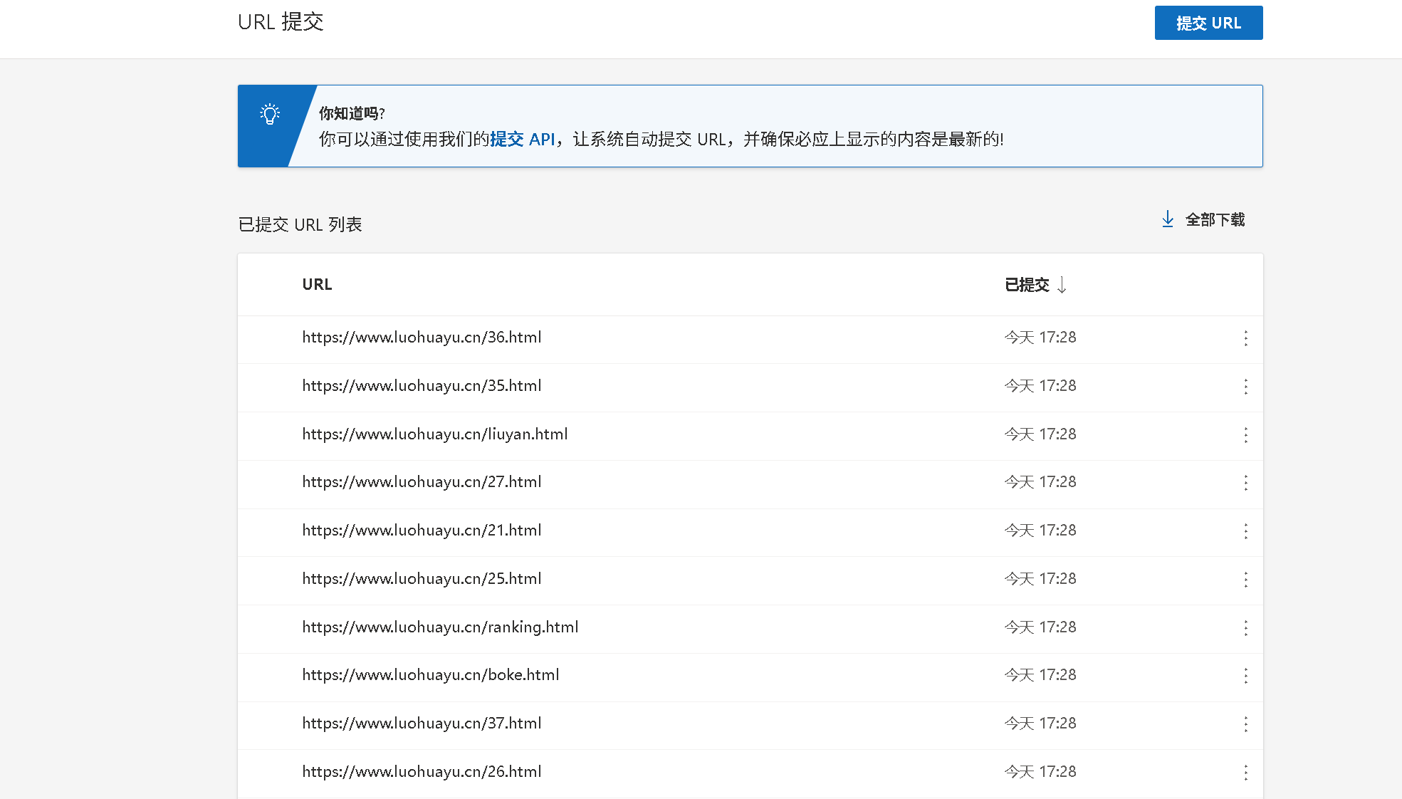
Task: Open more options for 37.html row
Action: pos(1245,724)
